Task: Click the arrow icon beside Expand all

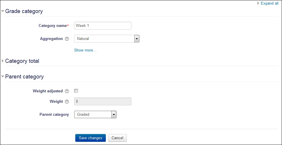Action: click(x=258, y=3)
